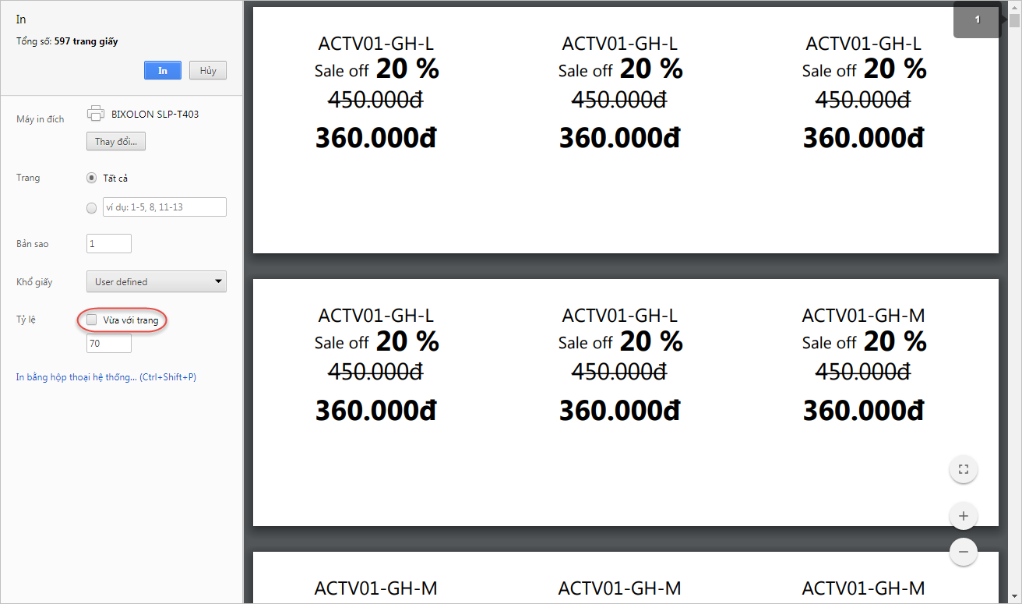Click the page number 1 indicator

[977, 19]
